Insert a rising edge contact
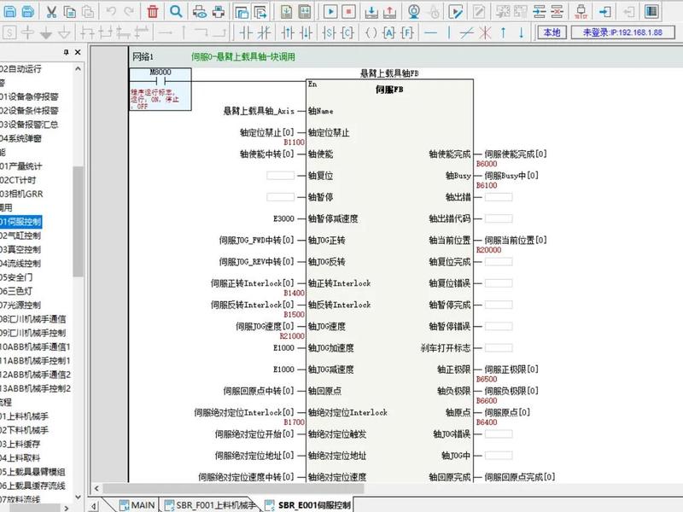The height and width of the screenshot is (512, 683). point(288,32)
